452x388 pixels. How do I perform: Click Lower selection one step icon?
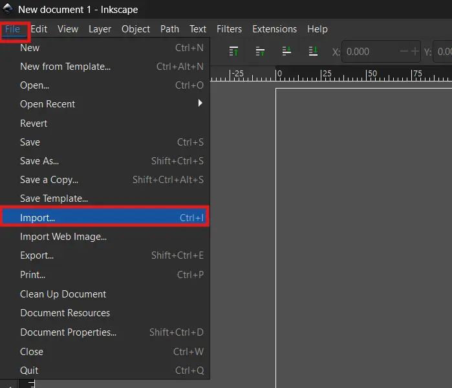coord(286,51)
